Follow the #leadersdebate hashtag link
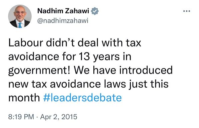This screenshot has height=128, width=199. click(x=82, y=98)
